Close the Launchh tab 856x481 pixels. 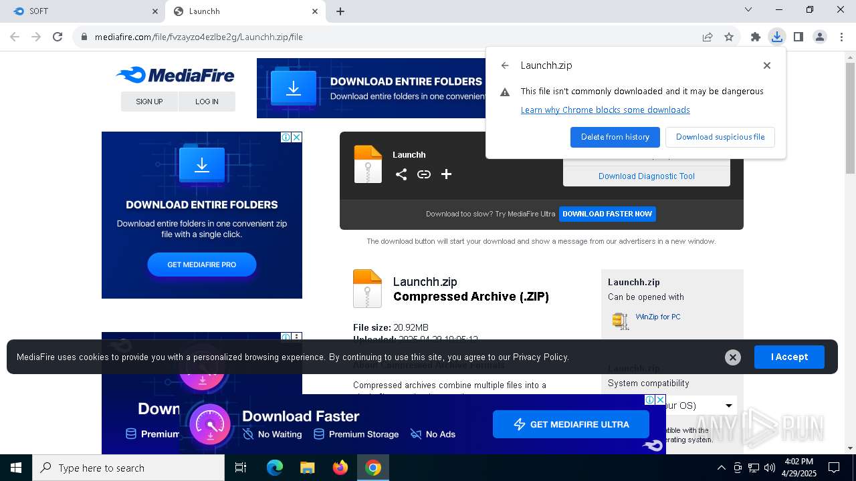click(315, 11)
